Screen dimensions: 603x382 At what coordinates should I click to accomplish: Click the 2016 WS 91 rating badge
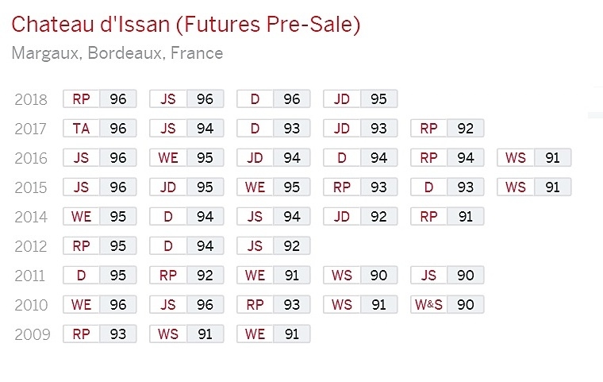pyautogui.click(x=534, y=158)
